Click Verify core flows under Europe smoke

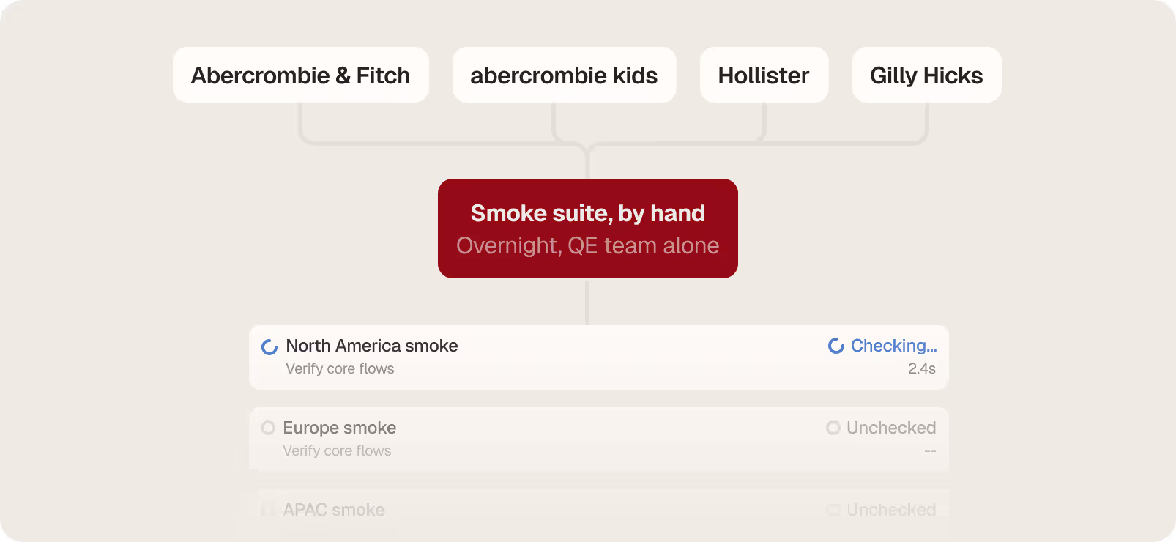pyautogui.click(x=337, y=450)
